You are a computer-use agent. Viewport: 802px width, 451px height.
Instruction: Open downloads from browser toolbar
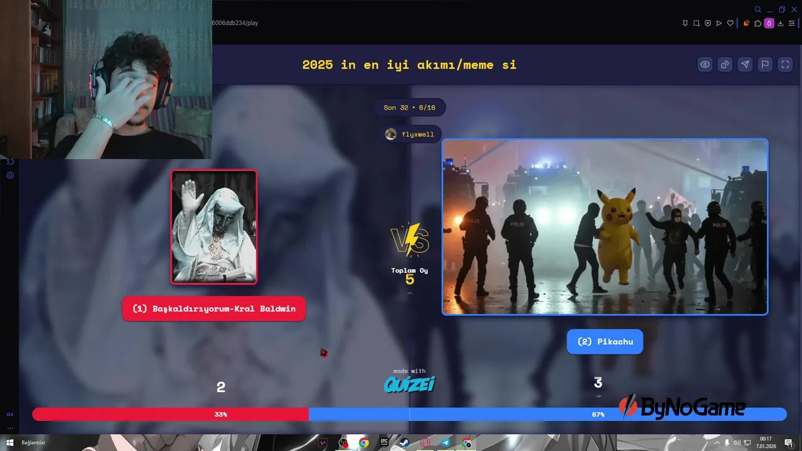point(780,23)
